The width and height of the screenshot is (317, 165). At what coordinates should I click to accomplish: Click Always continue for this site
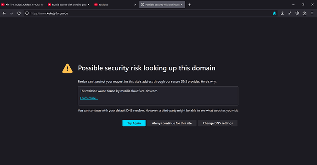coord(172,123)
